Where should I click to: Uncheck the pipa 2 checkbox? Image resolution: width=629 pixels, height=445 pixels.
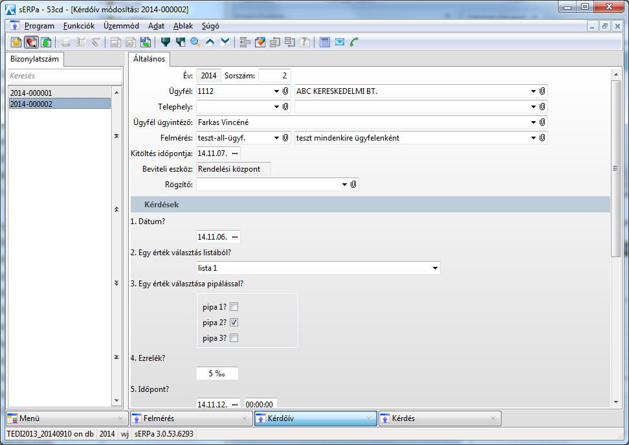click(x=234, y=323)
